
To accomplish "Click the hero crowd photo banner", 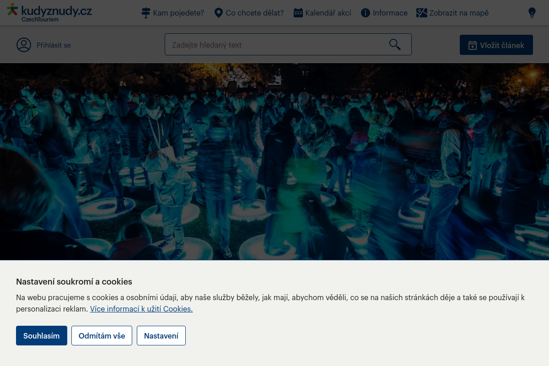I will (274, 160).
